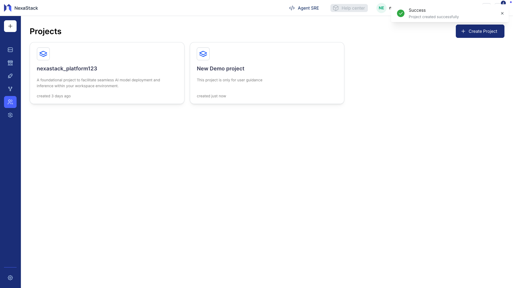Open Settings via the gear icon
Screen dimensions: 513x288
pos(10,278)
